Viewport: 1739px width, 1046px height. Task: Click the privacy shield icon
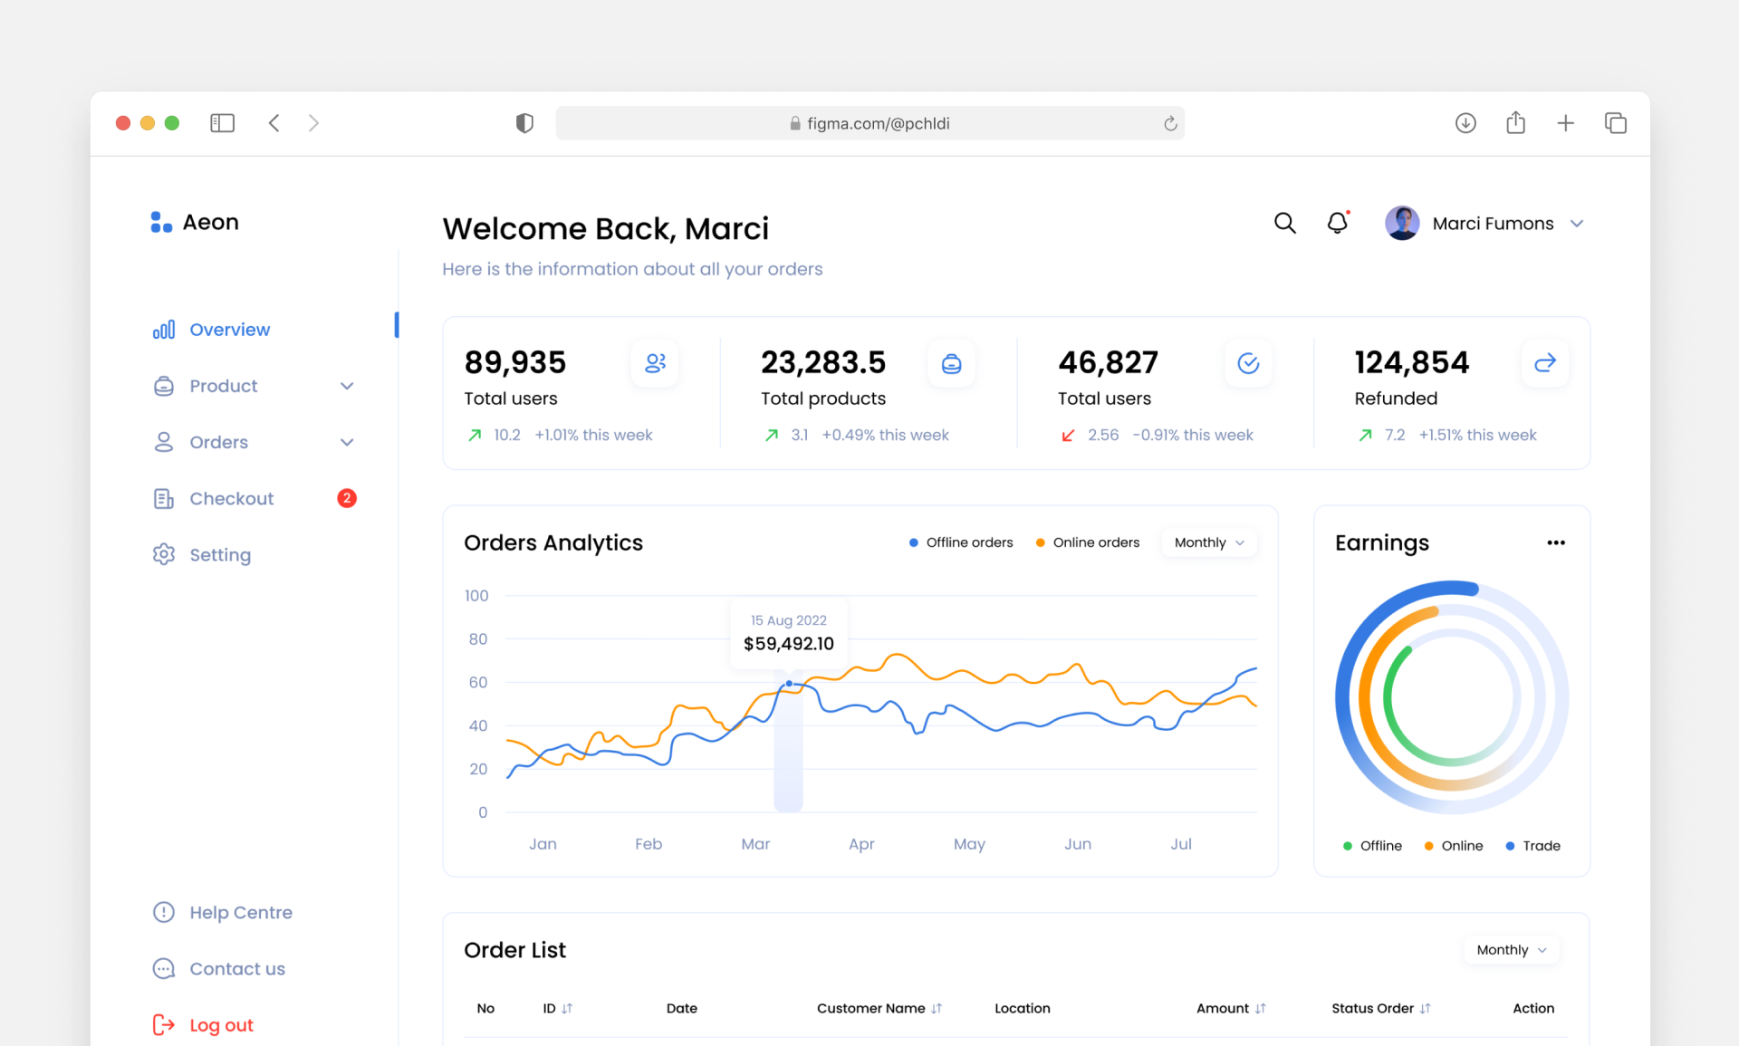[524, 123]
